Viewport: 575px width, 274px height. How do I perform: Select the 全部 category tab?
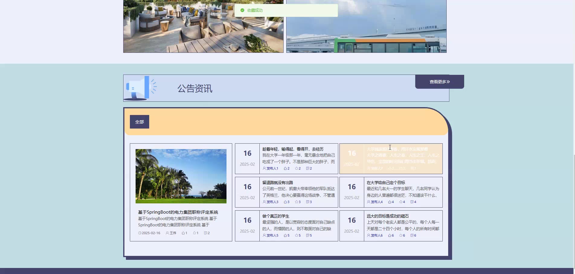tap(139, 122)
